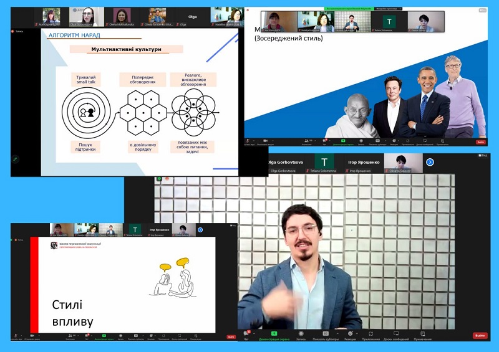The image size is (499, 352).
Task: Open Notes in the famous-people slide window
Action: point(442,142)
